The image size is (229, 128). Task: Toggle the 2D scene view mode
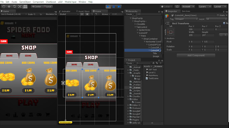[82, 14]
